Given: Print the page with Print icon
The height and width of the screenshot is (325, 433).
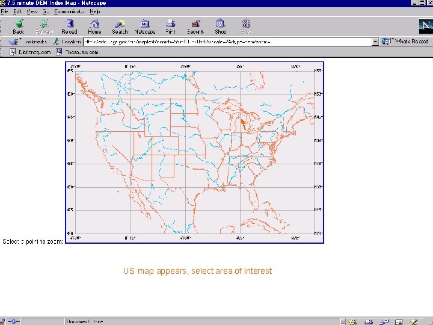Looking at the screenshot, I should pos(170,23).
